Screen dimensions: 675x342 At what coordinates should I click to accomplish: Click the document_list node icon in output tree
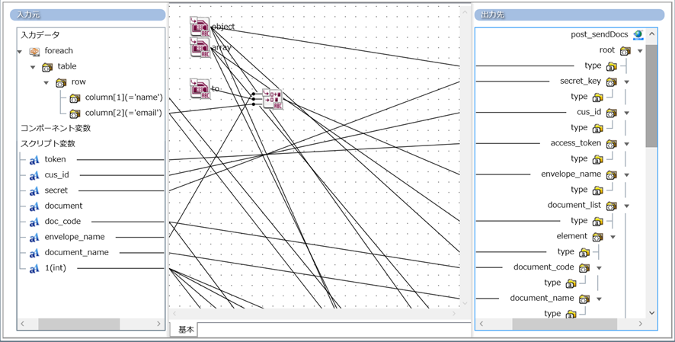click(x=612, y=206)
